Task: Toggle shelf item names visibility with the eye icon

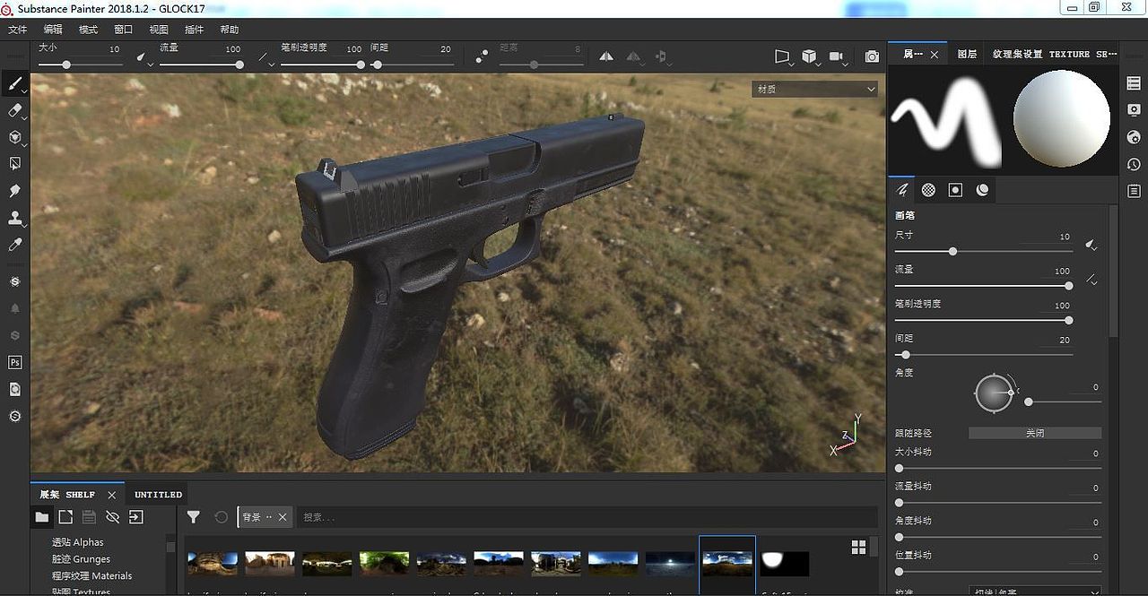Action: [x=112, y=516]
